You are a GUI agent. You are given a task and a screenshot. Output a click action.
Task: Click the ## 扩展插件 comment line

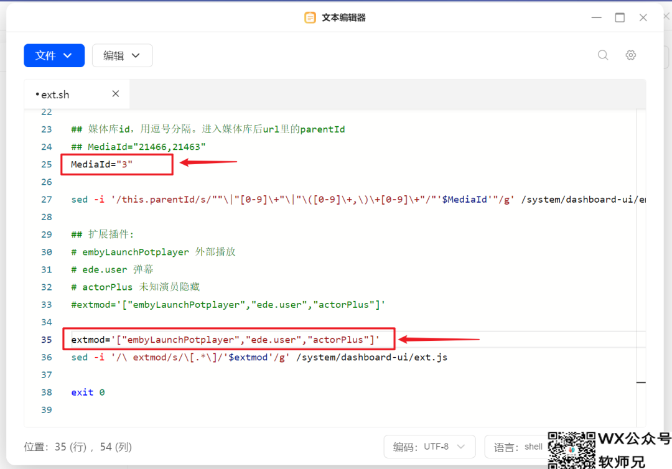[103, 234]
